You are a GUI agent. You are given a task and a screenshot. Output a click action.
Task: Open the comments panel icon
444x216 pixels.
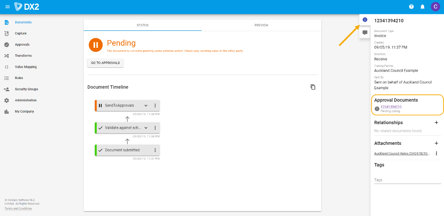pyautogui.click(x=365, y=33)
